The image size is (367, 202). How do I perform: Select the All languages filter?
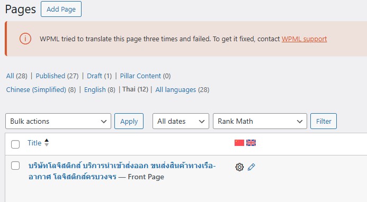(x=176, y=90)
